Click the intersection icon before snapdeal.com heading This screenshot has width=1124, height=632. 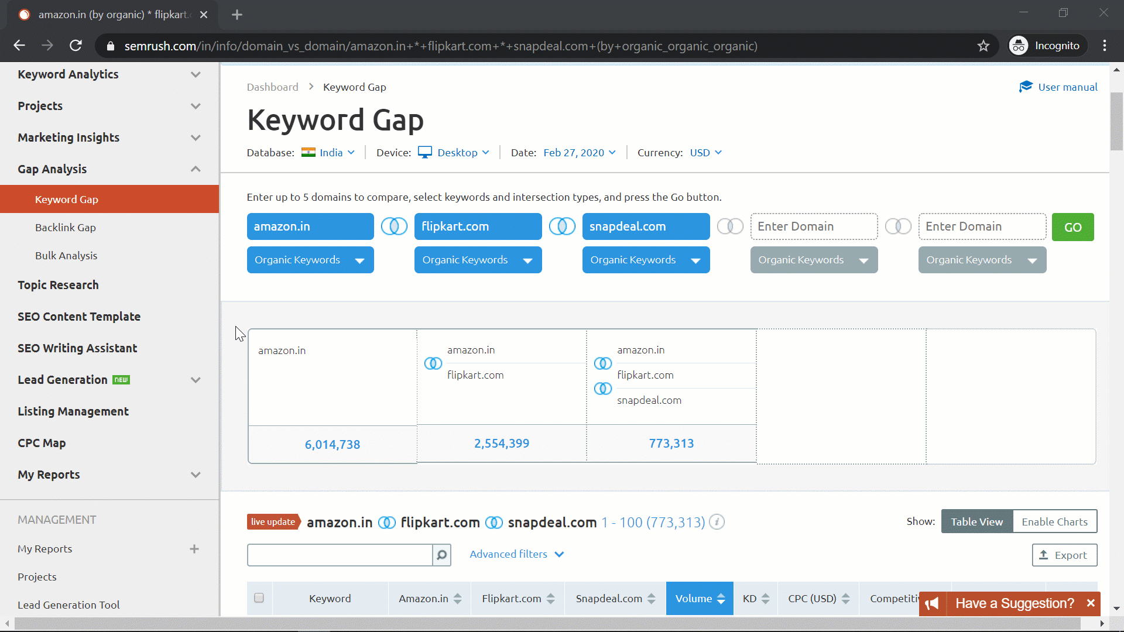tap(494, 523)
